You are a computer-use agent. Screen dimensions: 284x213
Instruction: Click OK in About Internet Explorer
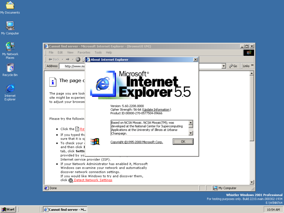[x=183, y=142]
